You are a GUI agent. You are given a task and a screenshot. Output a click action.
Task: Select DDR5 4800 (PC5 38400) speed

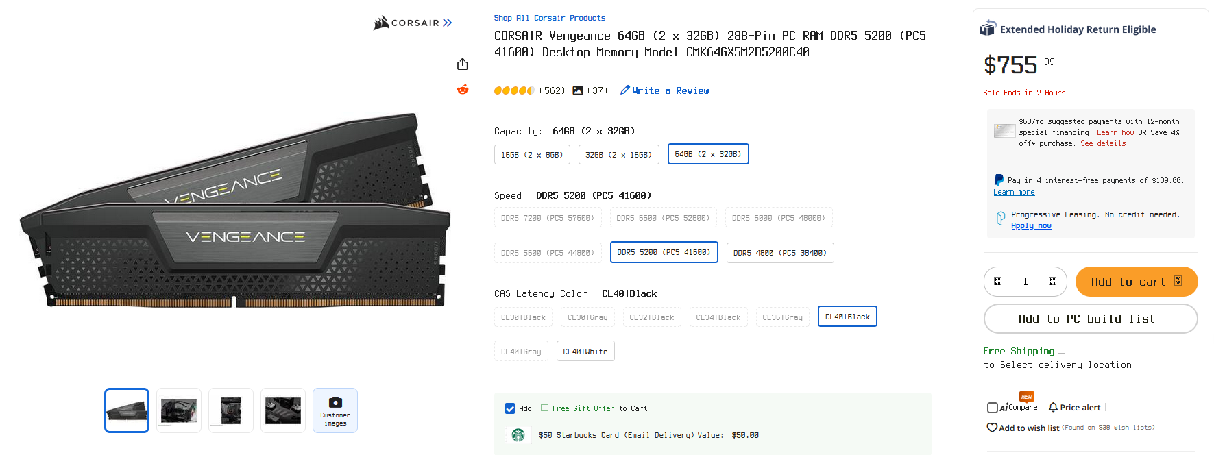coord(780,253)
